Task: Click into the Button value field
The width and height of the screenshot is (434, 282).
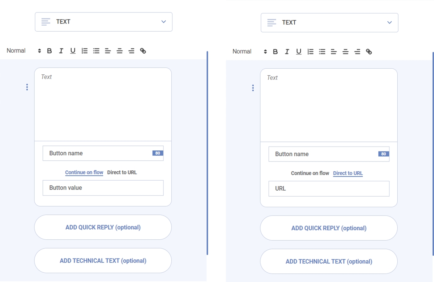Action: [103, 188]
